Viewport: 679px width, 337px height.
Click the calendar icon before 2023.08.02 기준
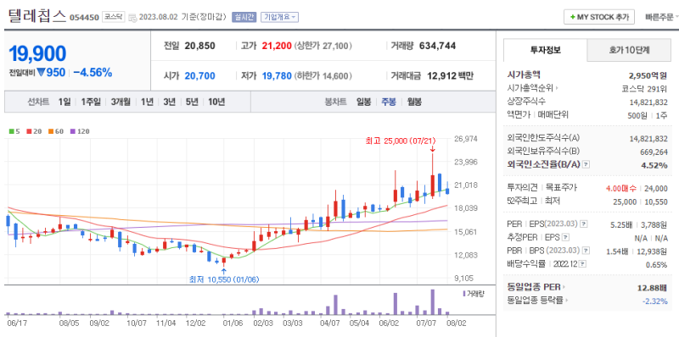(x=132, y=18)
